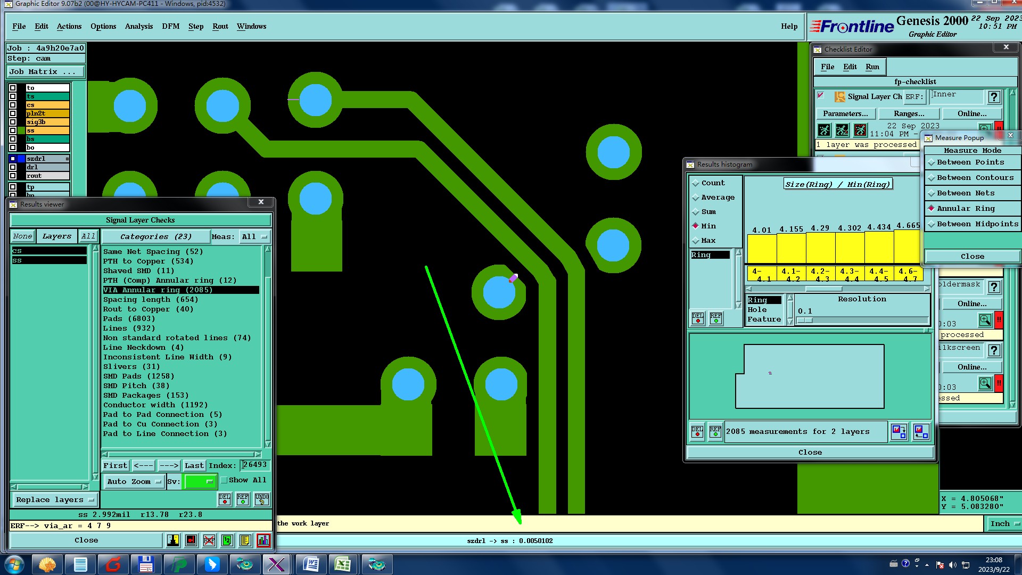Click the Resolution slider handle

tap(805, 321)
